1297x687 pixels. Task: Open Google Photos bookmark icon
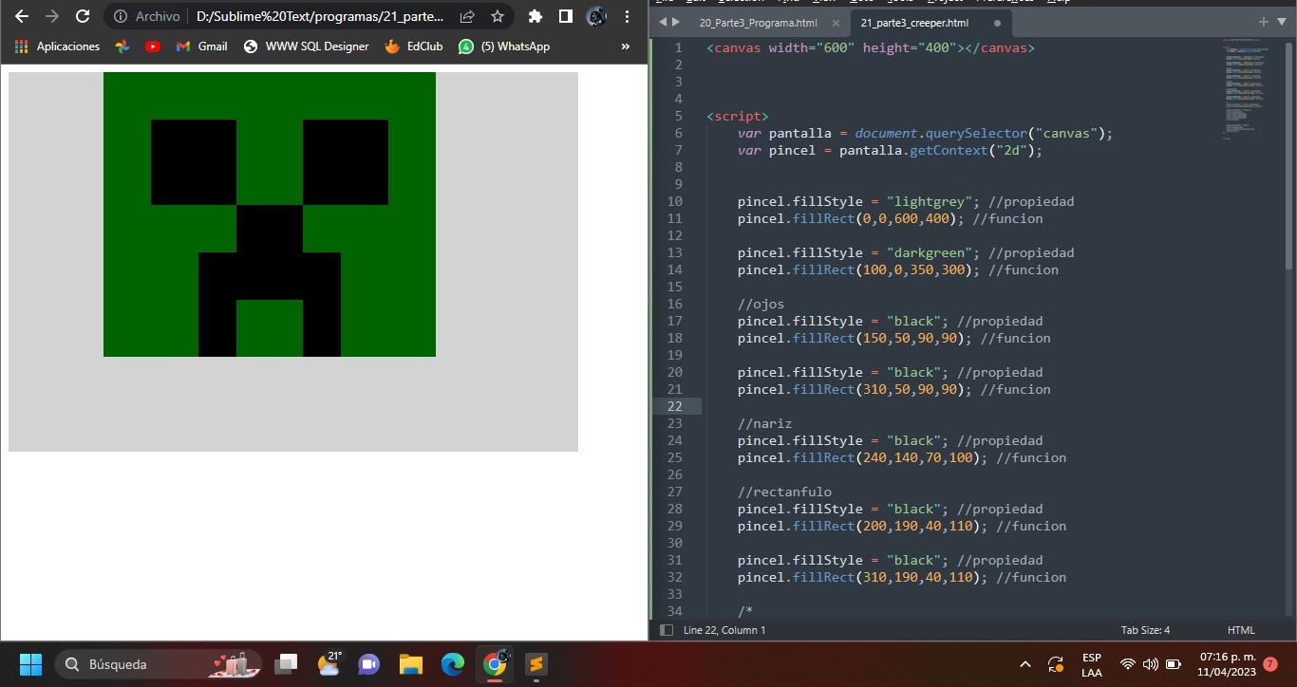pos(122,46)
